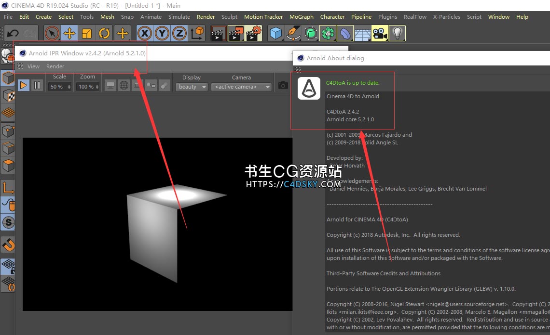Click Planar Workplane grid icon
This screenshot has height=335, width=550.
click(8, 283)
